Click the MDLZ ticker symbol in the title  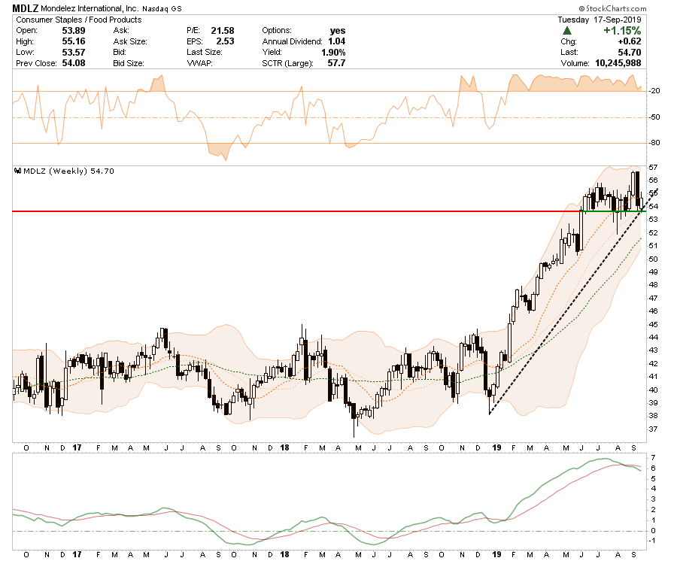point(25,8)
